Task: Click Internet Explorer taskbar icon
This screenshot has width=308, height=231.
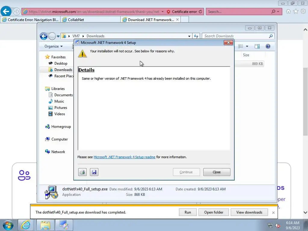Action: click(26, 225)
